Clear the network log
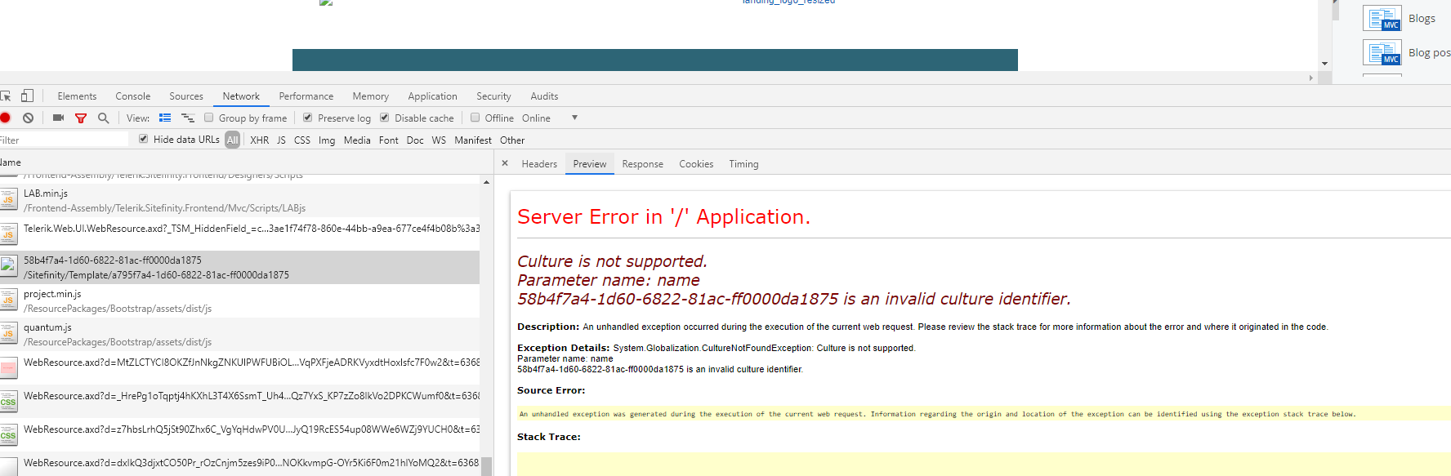The image size is (1451, 476). [29, 118]
